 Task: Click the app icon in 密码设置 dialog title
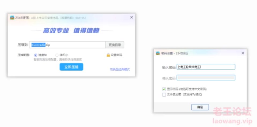point(158,53)
